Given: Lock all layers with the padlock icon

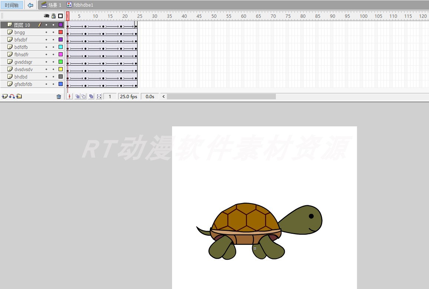Looking at the screenshot, I should click(x=53, y=16).
